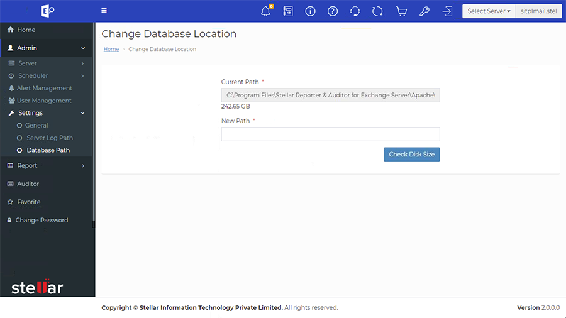The image size is (566, 318).
Task: Click the circle beside General
Action: (19, 126)
